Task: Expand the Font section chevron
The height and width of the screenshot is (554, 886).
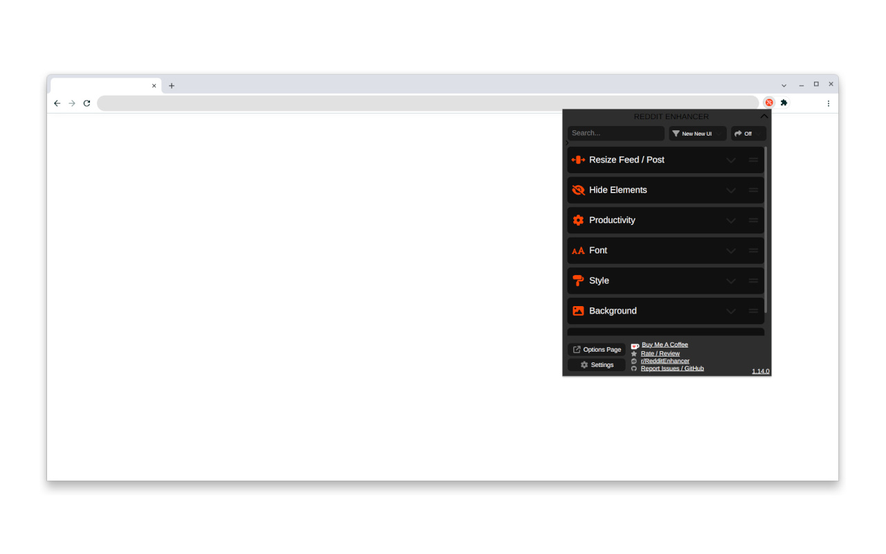Action: coord(731,251)
